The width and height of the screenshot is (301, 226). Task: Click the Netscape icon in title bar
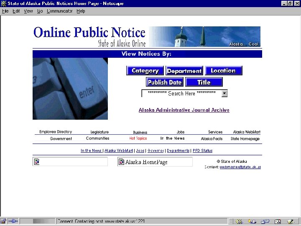(x=3, y=3)
